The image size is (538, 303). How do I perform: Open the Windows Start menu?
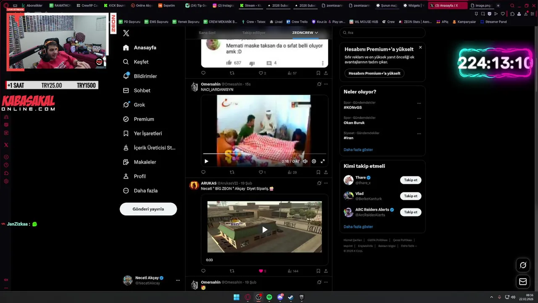(237, 297)
